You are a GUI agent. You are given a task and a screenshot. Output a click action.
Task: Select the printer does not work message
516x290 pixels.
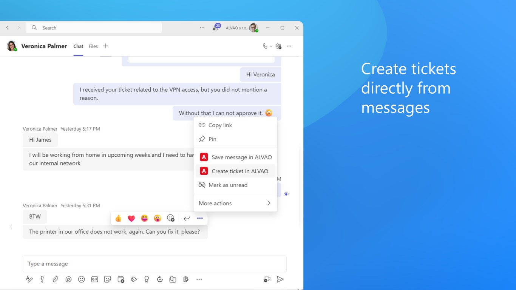pyautogui.click(x=115, y=231)
